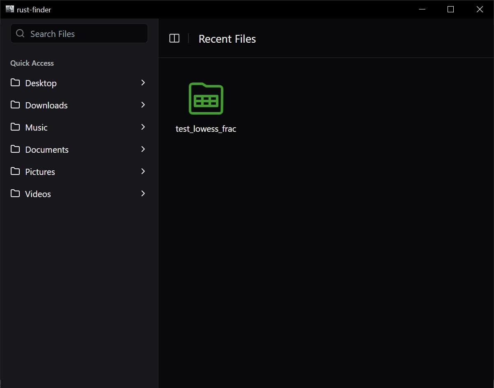This screenshot has height=388, width=494.
Task: Click the Videos folder icon
Action: click(15, 193)
